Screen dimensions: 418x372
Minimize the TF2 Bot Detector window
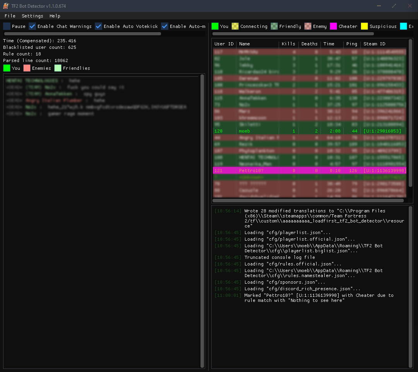pos(379,6)
